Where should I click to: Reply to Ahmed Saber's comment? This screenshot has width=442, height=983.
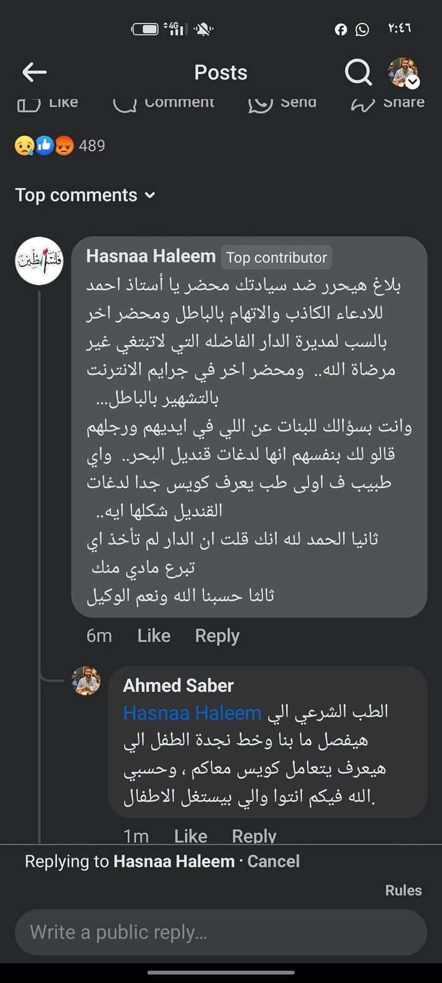click(x=254, y=836)
